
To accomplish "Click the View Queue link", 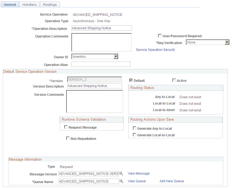I will (136, 181).
